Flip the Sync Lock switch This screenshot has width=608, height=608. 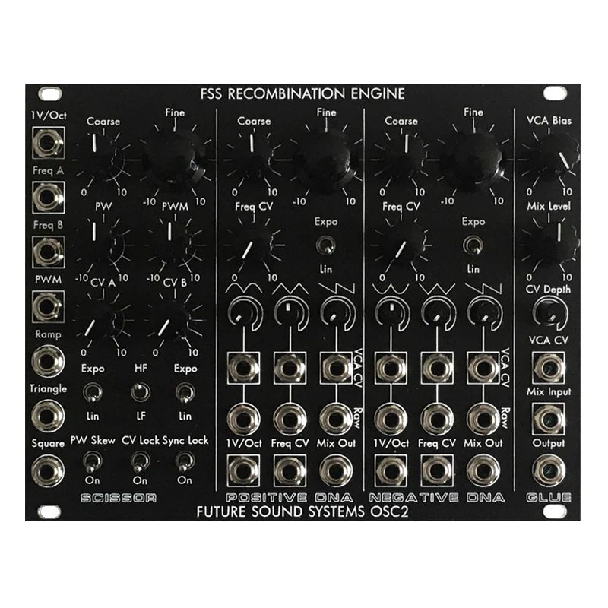tap(185, 461)
